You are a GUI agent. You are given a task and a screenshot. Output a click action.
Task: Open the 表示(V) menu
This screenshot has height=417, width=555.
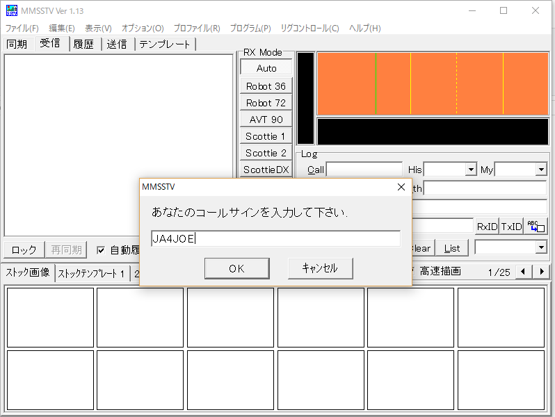coord(98,28)
